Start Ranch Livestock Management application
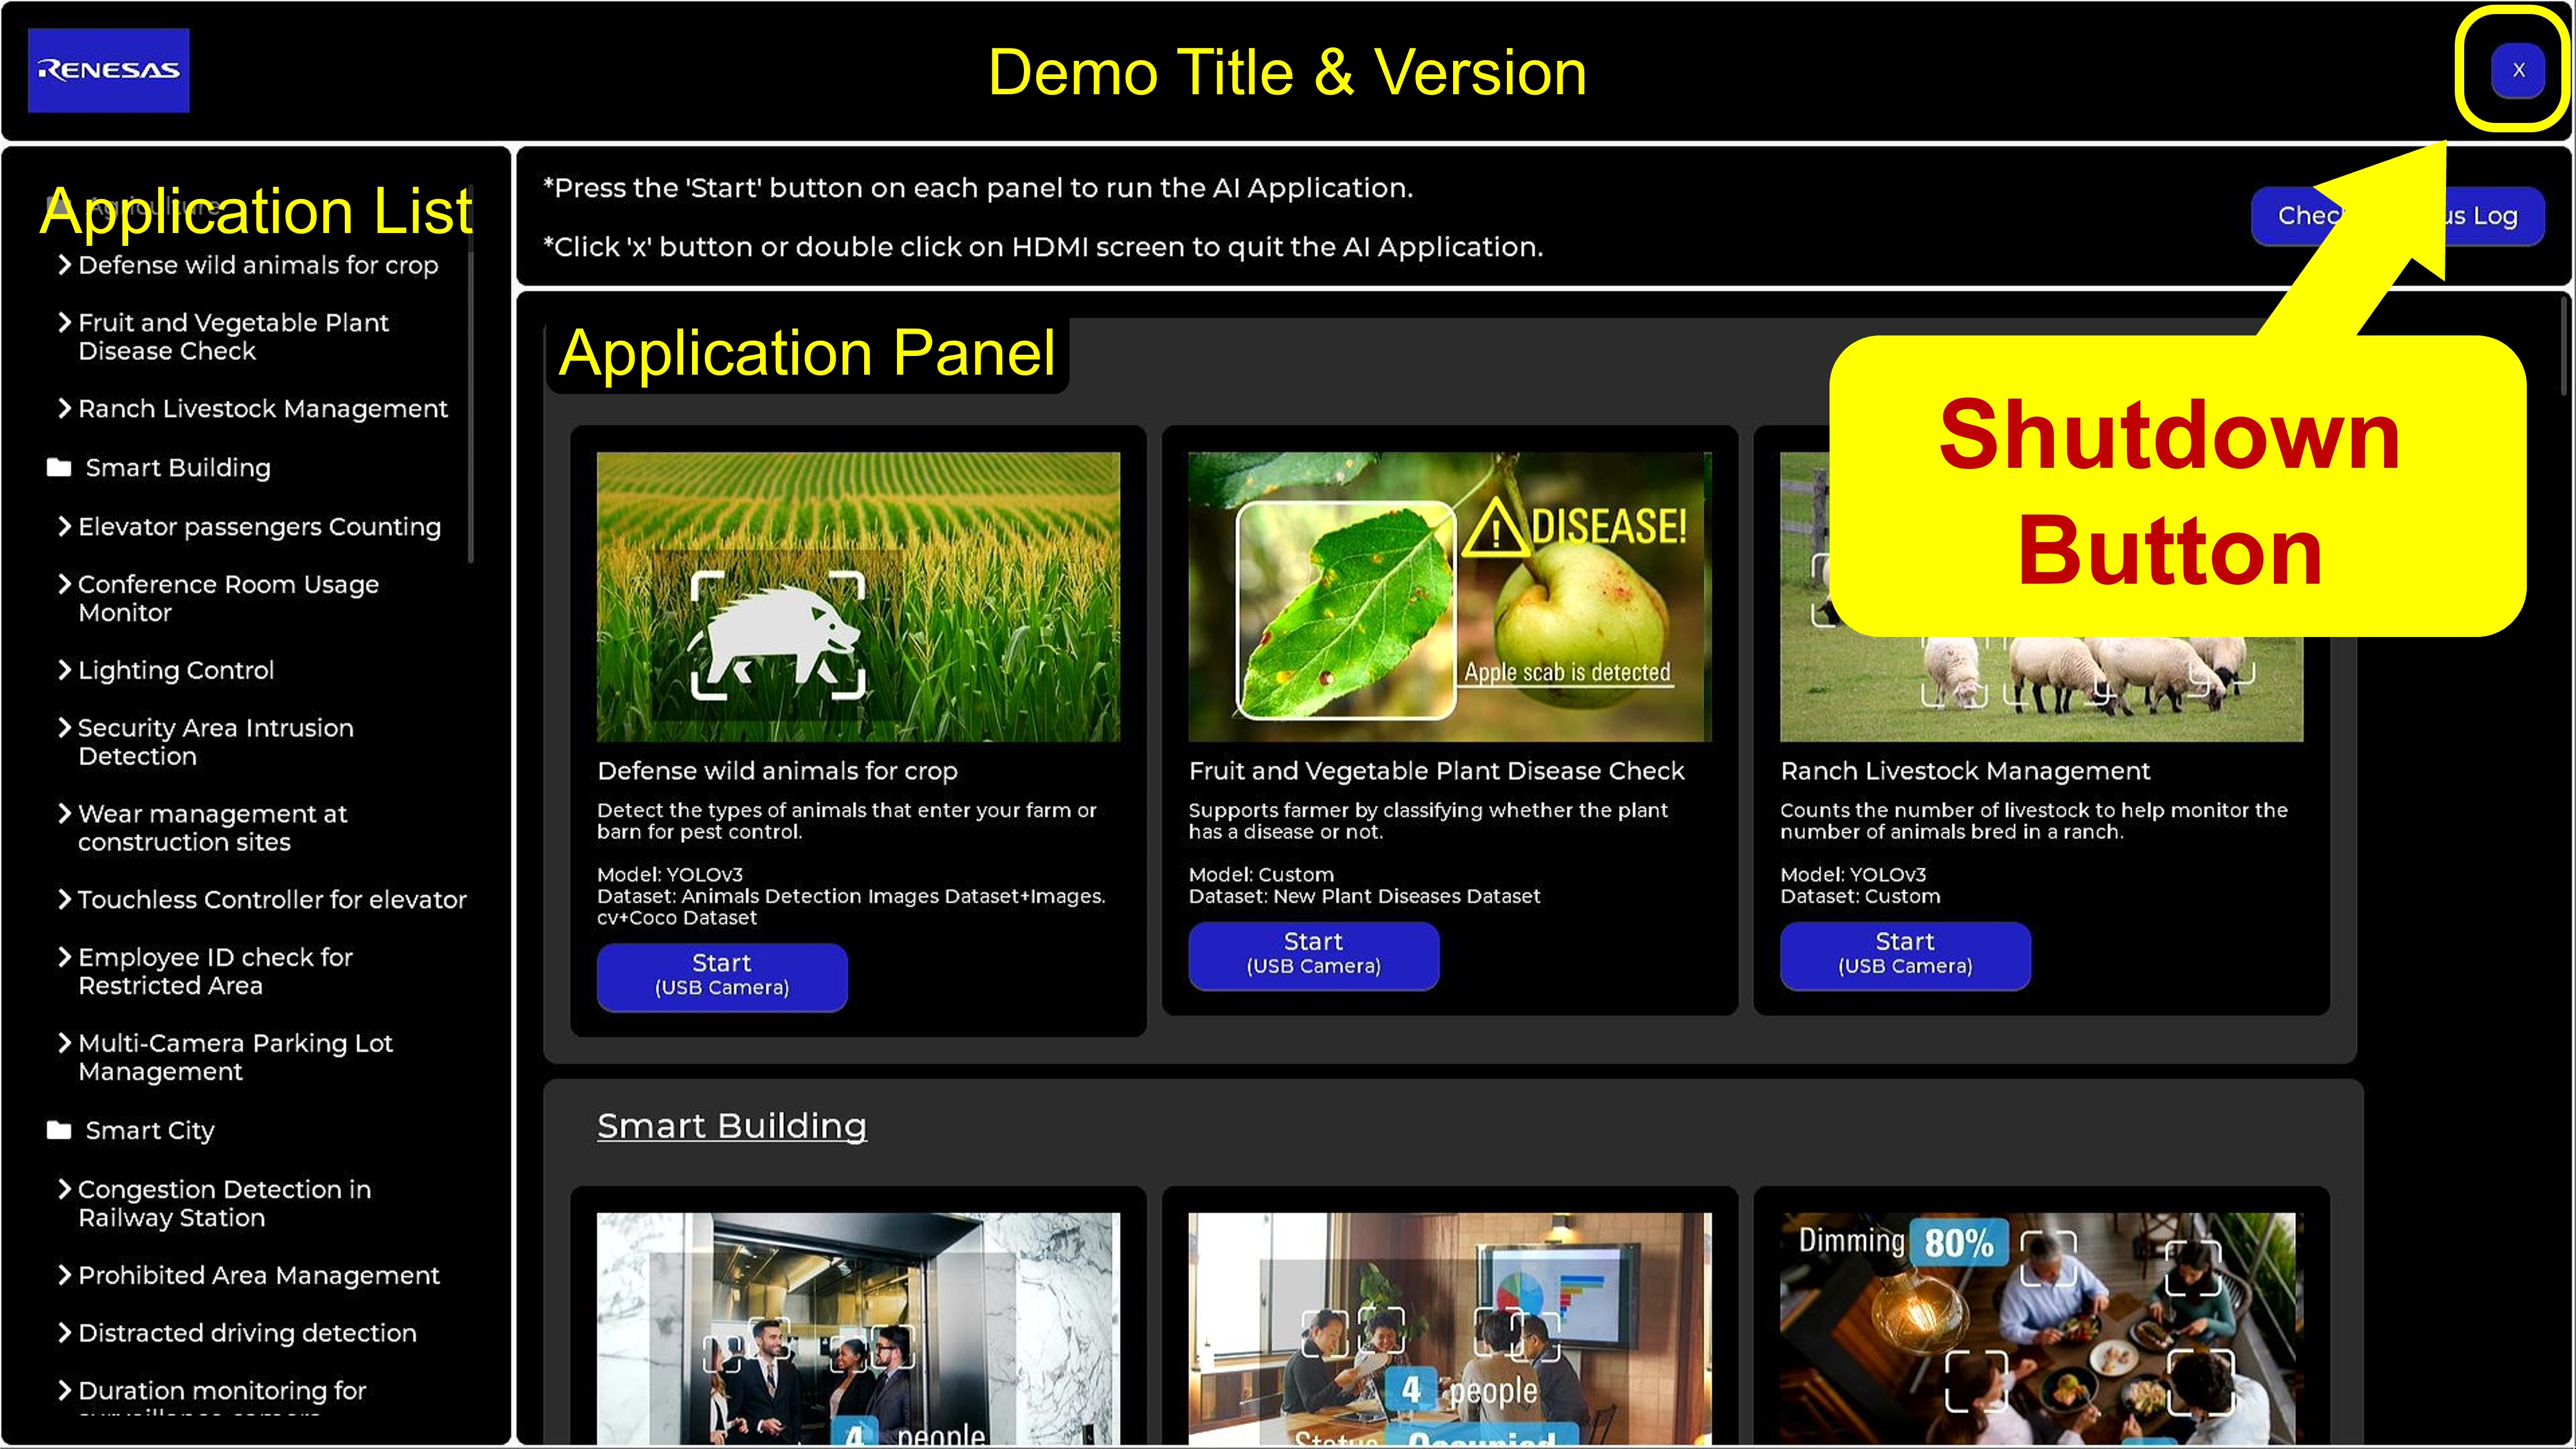The height and width of the screenshot is (1449, 2576). point(1904,955)
